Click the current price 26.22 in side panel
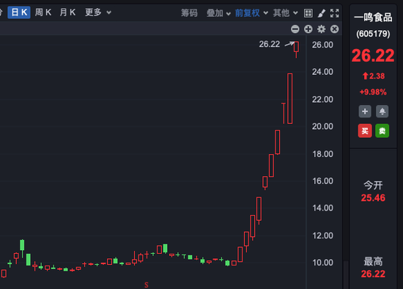This screenshot has height=289, width=403. coord(373,56)
